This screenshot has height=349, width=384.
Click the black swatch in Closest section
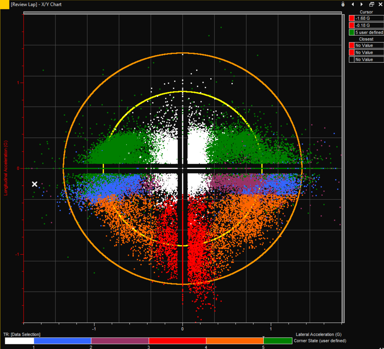[x=352, y=60]
